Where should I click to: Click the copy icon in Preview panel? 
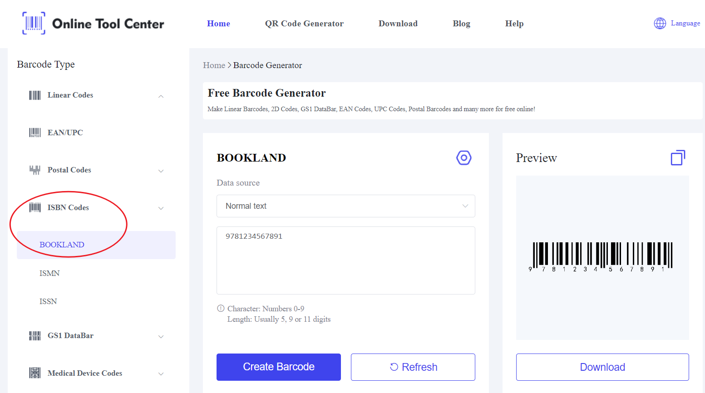[677, 158]
